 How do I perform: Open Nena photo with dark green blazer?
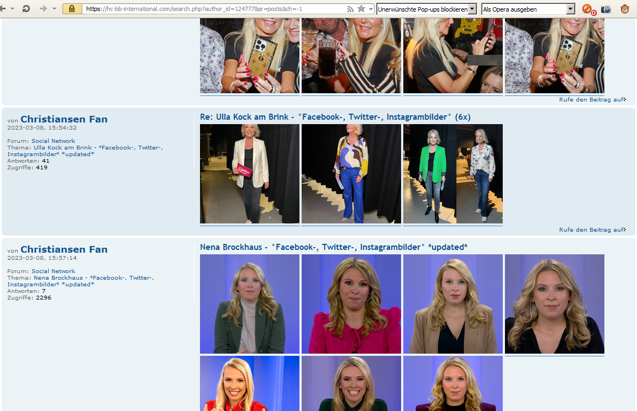249,304
